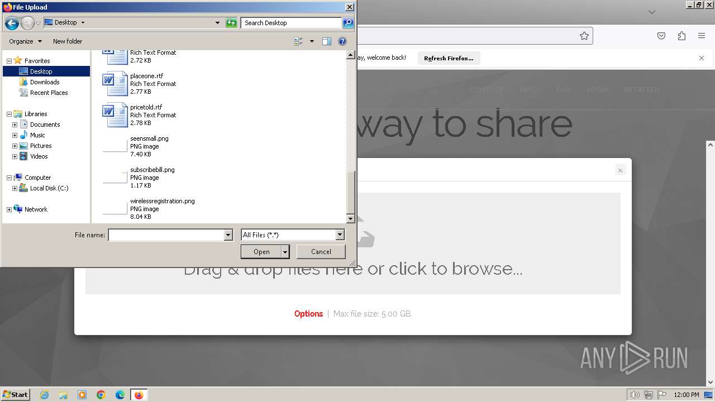Collapse the Favorites tree group

coord(9,61)
